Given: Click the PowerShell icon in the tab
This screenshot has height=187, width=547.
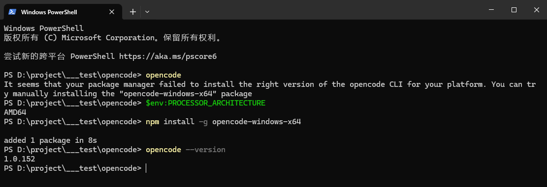Looking at the screenshot, I should (x=12, y=12).
